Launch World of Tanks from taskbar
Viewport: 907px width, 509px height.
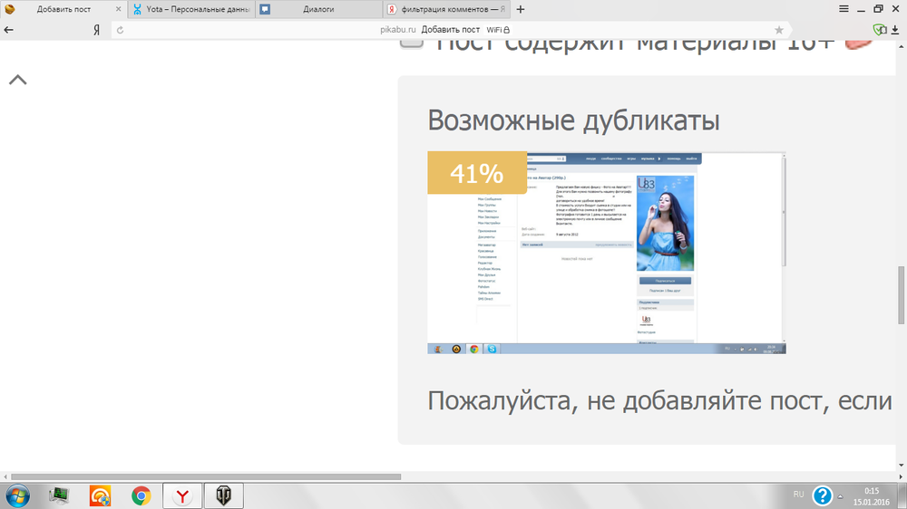point(223,495)
